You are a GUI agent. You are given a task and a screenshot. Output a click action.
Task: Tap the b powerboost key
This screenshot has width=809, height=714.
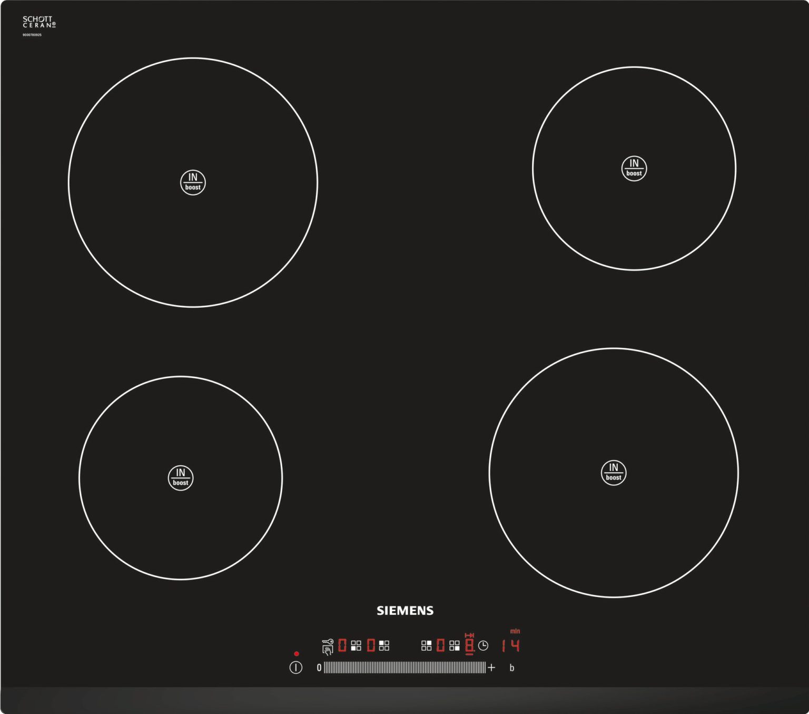click(x=512, y=668)
